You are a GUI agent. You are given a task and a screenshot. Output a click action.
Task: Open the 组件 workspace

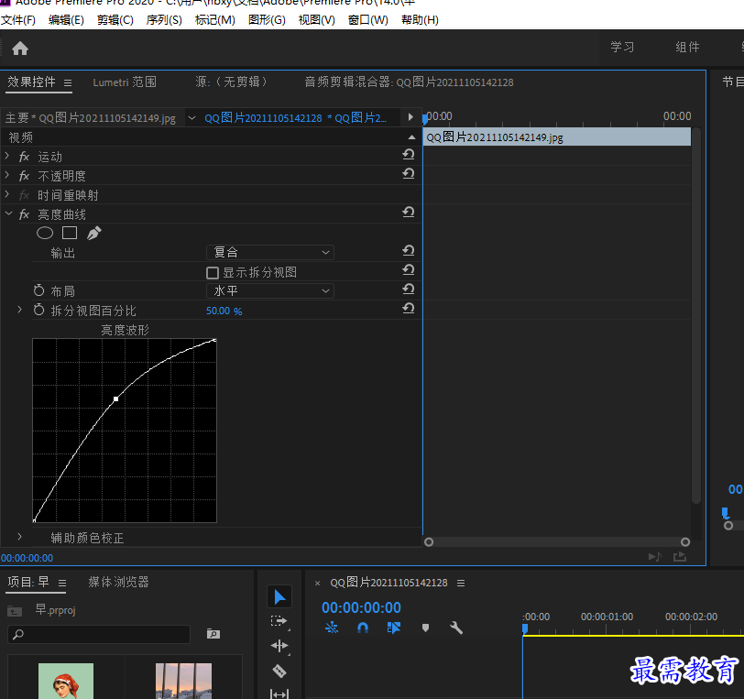(x=687, y=47)
